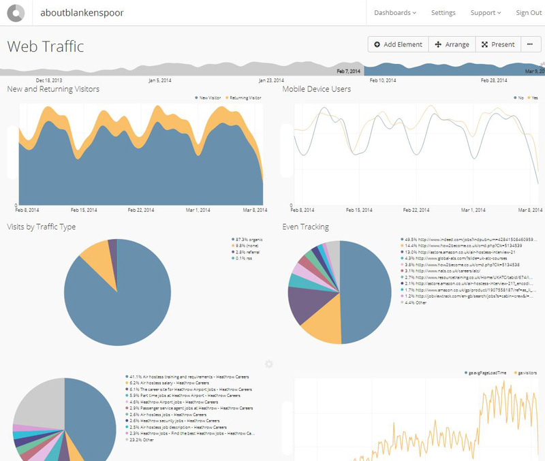Click the Web Traffic dashboard title

click(46, 46)
